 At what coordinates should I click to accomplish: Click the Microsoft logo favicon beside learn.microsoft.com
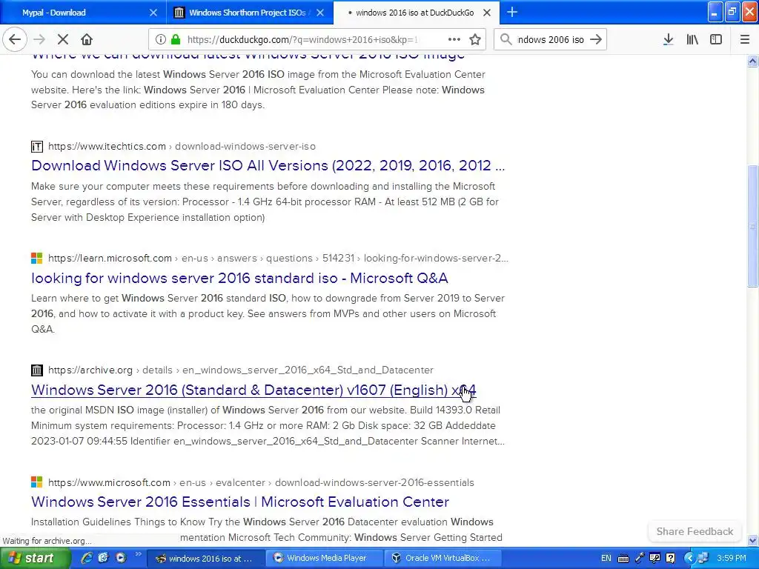(37, 259)
